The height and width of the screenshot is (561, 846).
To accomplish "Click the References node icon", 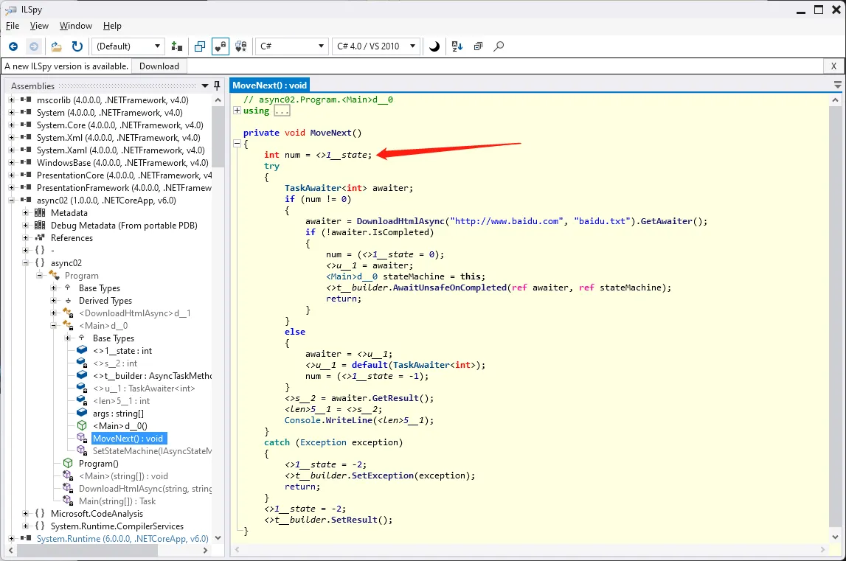I will [x=40, y=238].
